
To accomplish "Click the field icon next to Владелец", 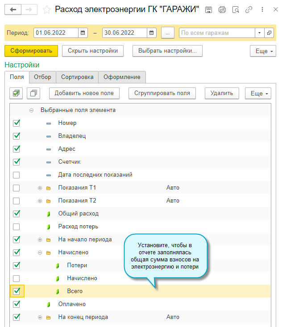I will [x=49, y=137].
